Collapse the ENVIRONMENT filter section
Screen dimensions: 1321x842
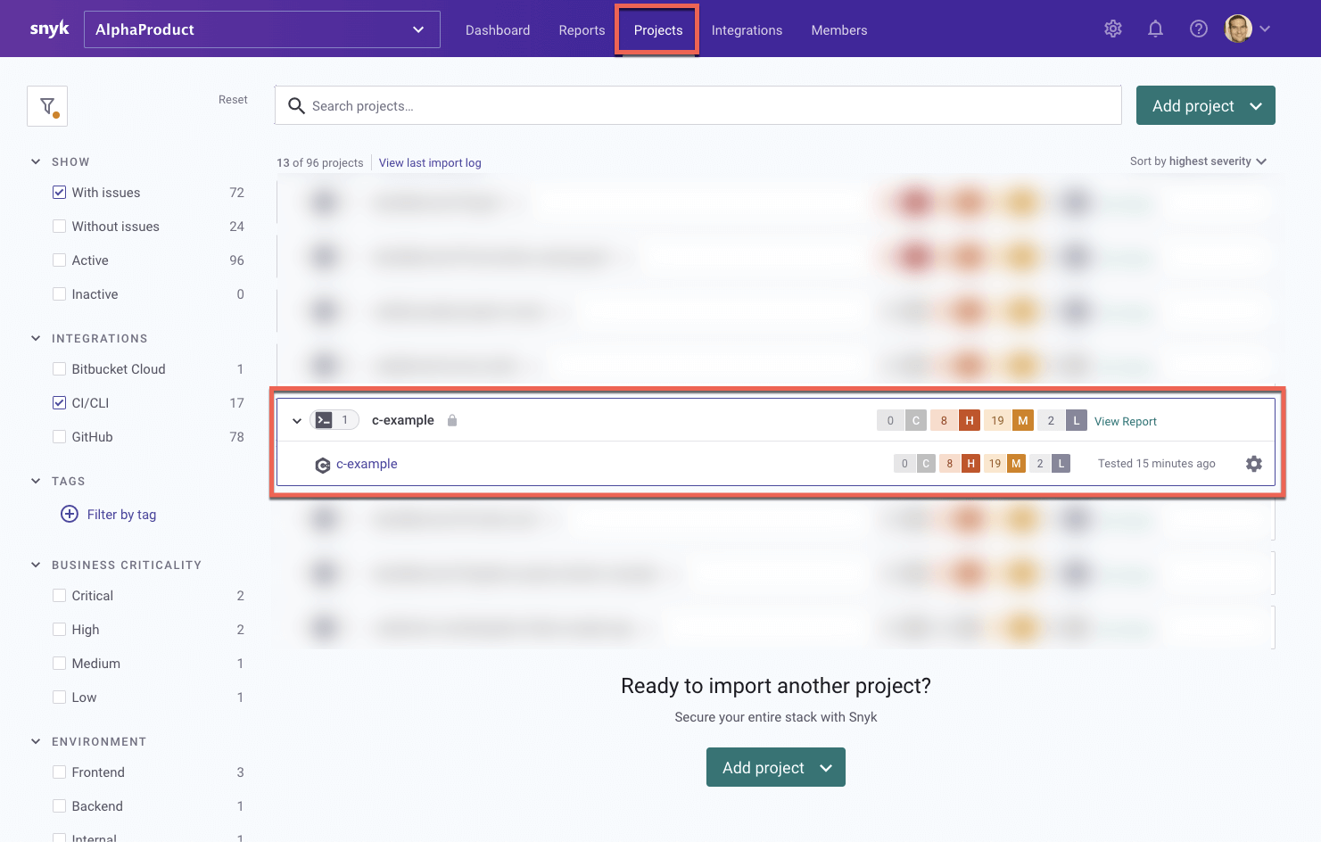pyautogui.click(x=36, y=741)
